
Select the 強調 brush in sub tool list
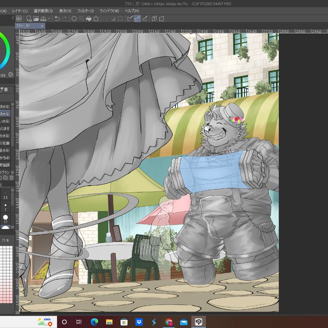coord(5,165)
